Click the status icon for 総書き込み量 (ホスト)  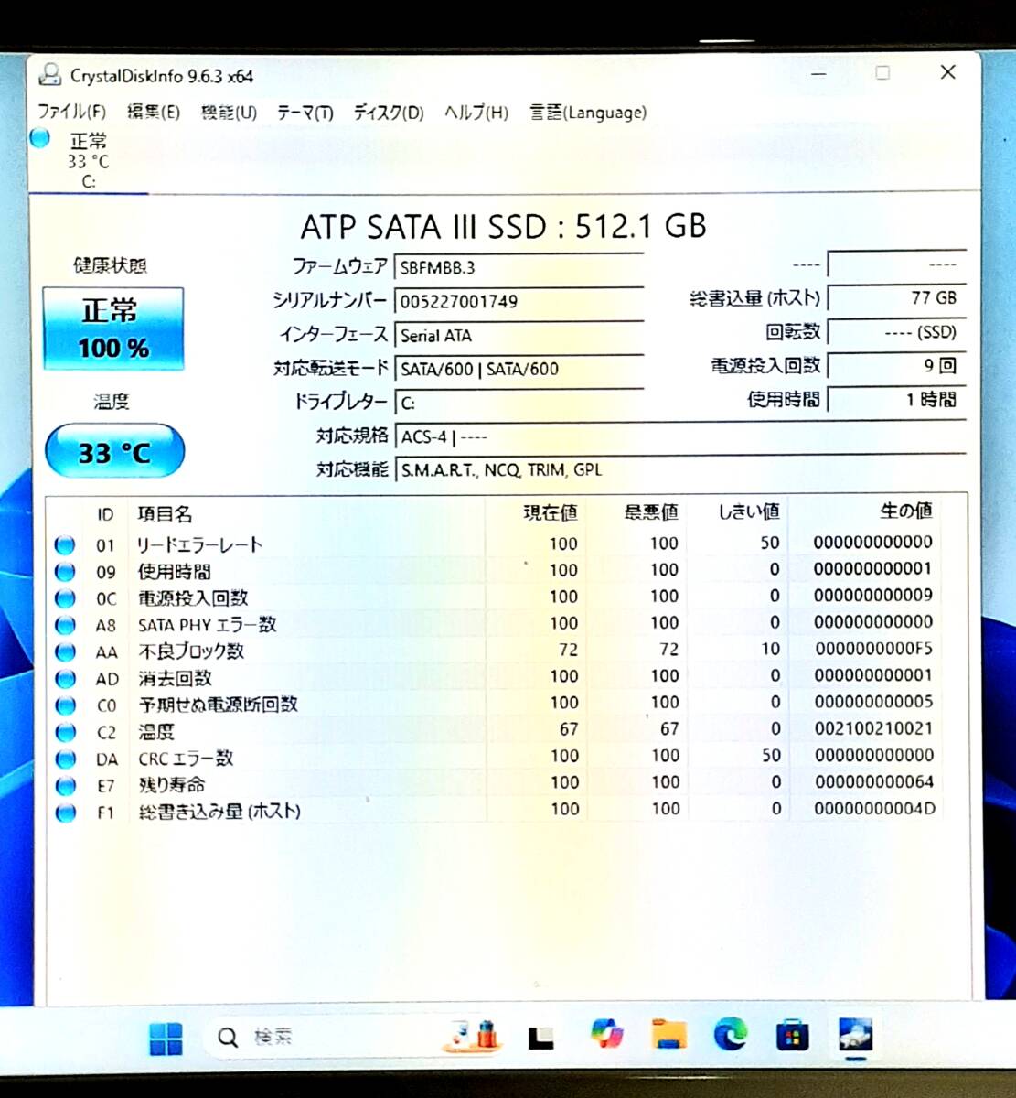(65, 812)
